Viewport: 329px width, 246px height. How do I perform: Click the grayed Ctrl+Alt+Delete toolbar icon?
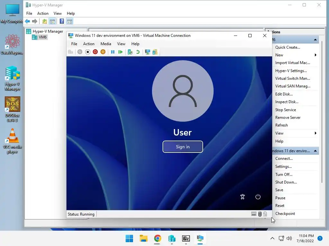tap(70, 52)
